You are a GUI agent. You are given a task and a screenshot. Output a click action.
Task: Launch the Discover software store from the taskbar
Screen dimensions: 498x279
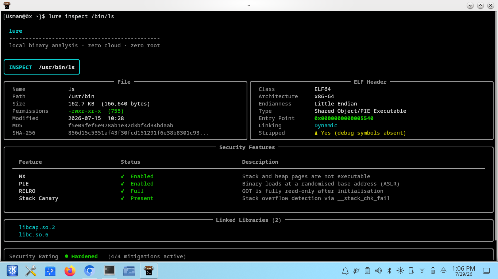pos(50,271)
